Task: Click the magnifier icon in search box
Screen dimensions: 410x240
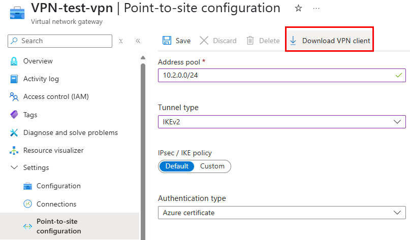Action: tap(14, 41)
